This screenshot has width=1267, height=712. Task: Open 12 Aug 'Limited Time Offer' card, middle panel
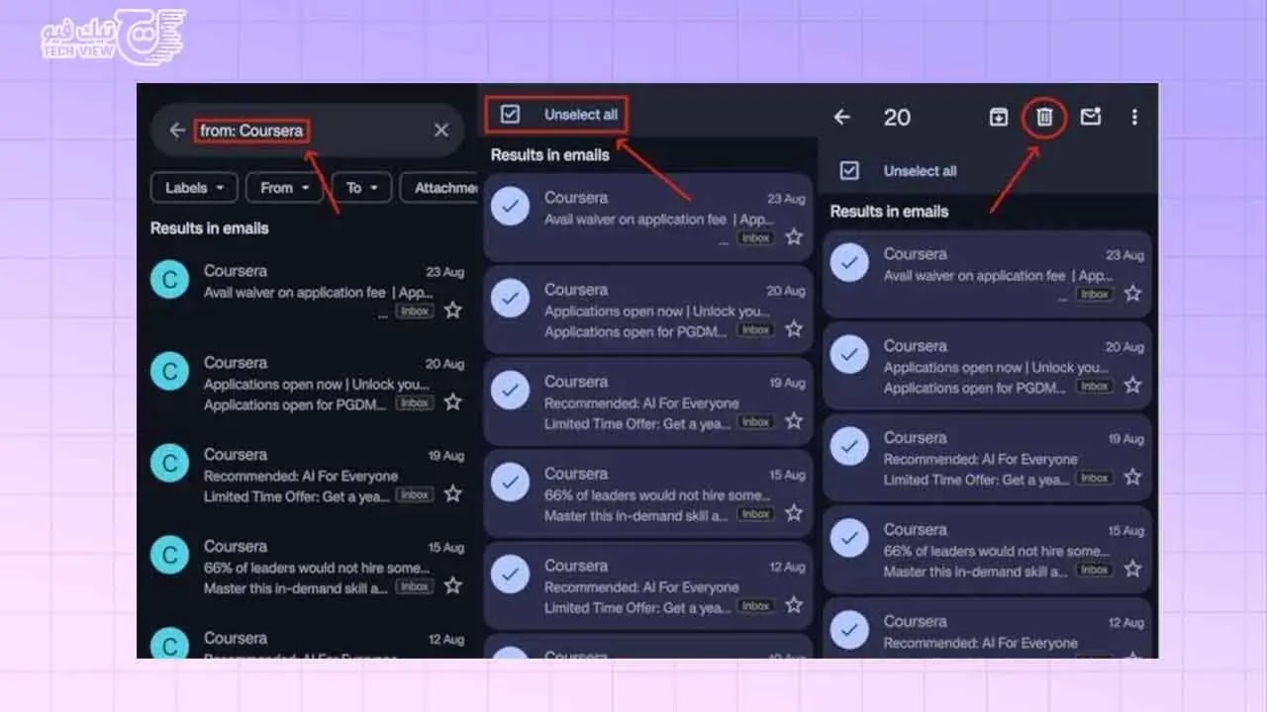648,585
